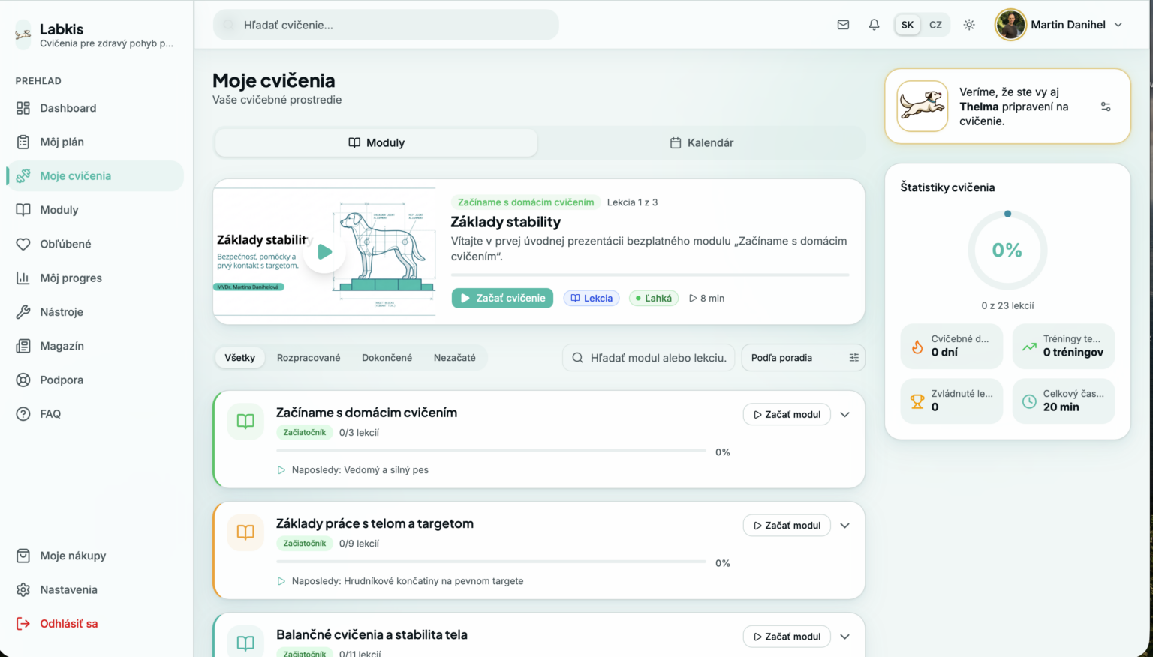This screenshot has width=1153, height=657.
Task: Expand Balančné cvičenia a stabilita tela
Action: [845, 637]
